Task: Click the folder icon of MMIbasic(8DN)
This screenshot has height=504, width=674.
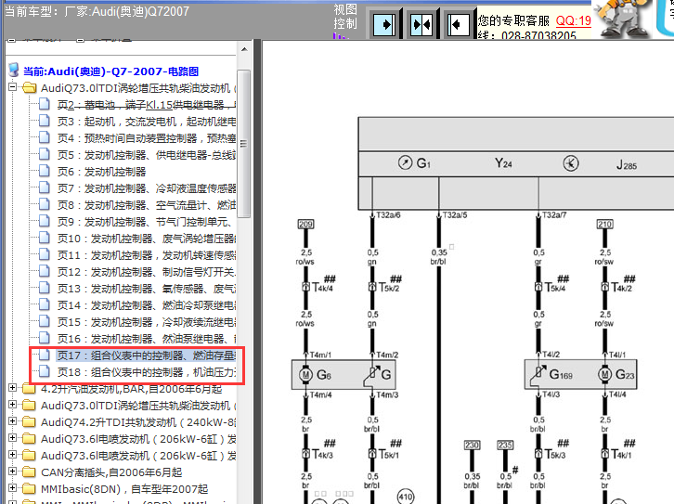Action: 29,489
